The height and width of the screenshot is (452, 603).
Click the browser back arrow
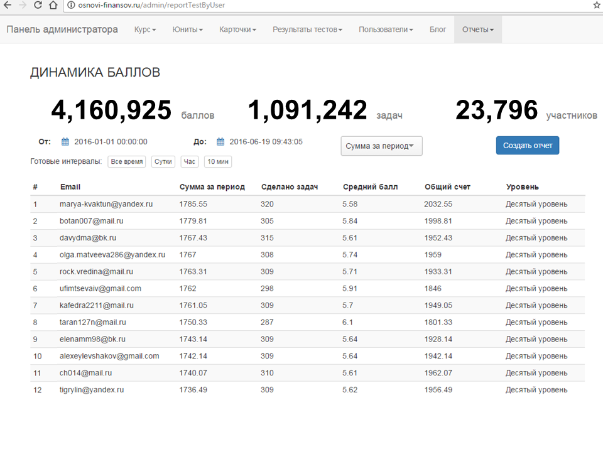tap(8, 5)
